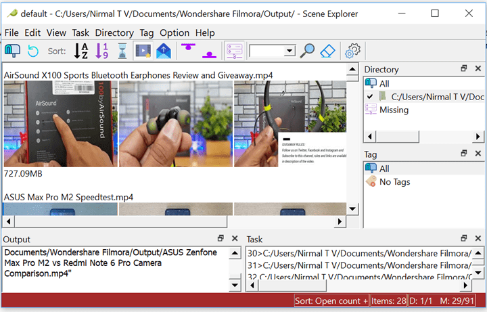Click the 727.09MB file size label
The width and height of the screenshot is (487, 312).
click(x=23, y=173)
